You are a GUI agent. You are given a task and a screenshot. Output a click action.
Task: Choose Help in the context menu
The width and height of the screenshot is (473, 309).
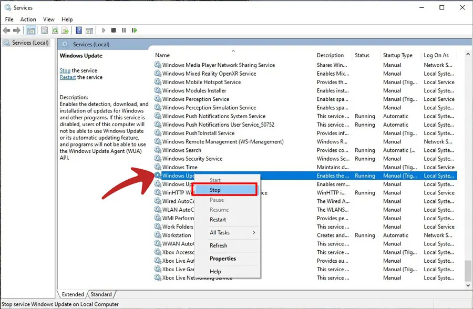coord(228,271)
